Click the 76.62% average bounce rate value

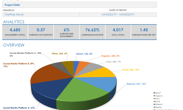pos(92,30)
